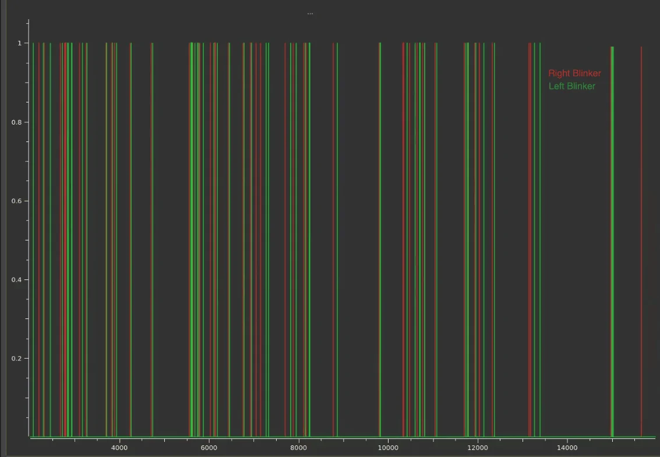
Task: Click the green spike just before 9000
Action: (x=337, y=233)
